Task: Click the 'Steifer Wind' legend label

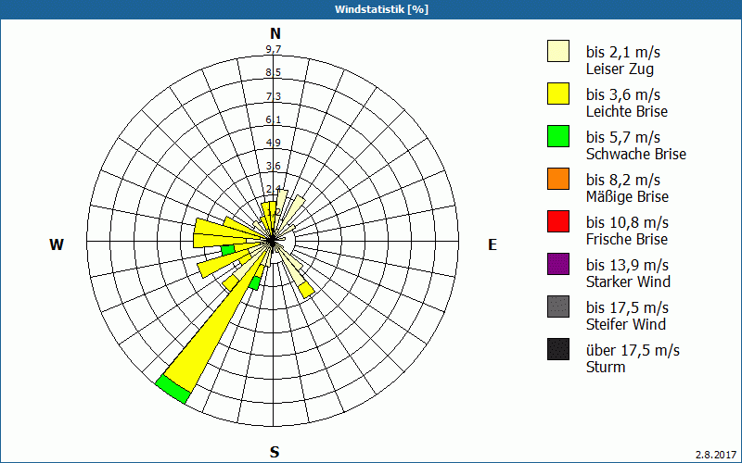Action: [x=625, y=324]
